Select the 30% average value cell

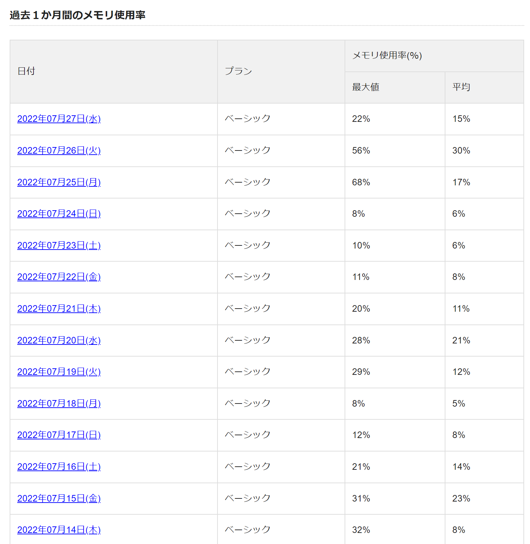484,150
